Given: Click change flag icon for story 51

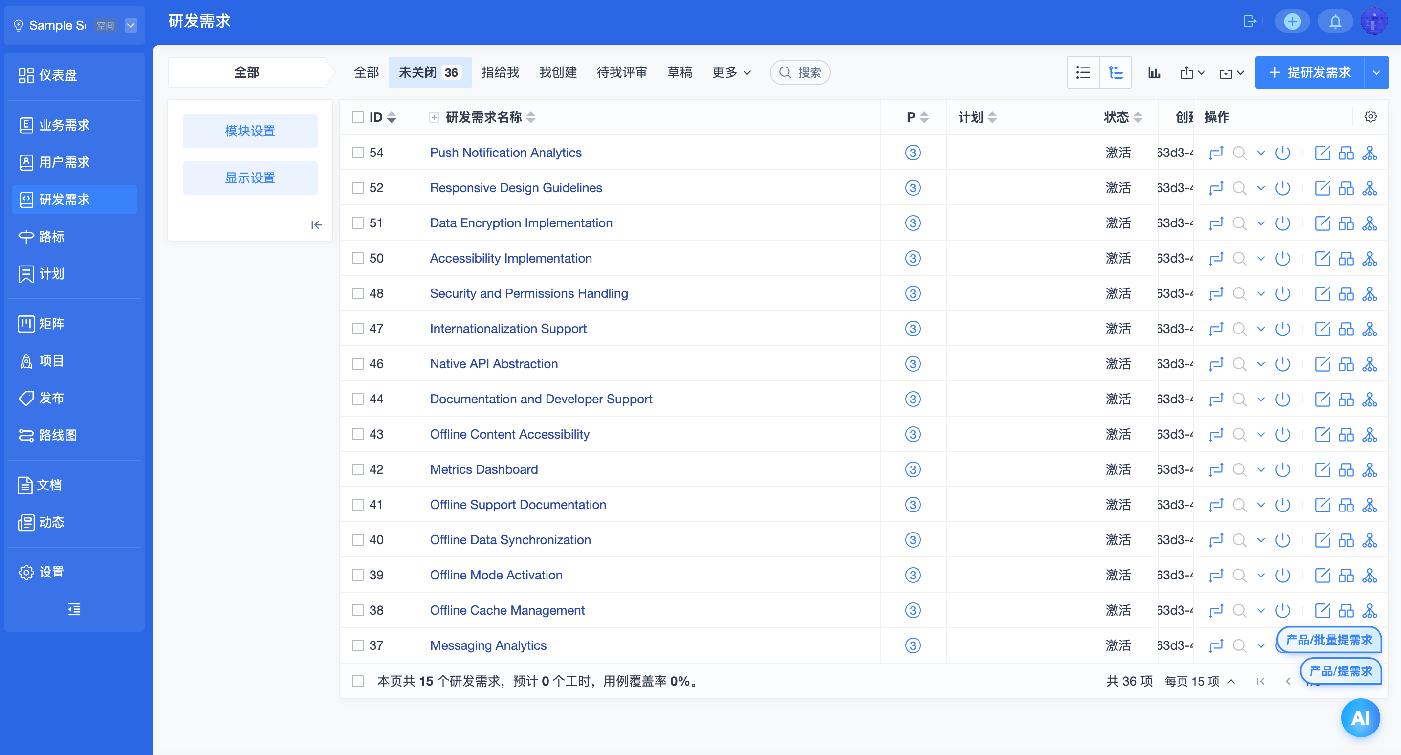Looking at the screenshot, I should click(x=1216, y=223).
